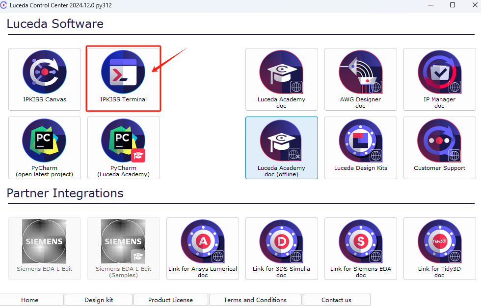Open the Terms and Conditions tab
Screen dimensions: 481x306
tap(255, 300)
